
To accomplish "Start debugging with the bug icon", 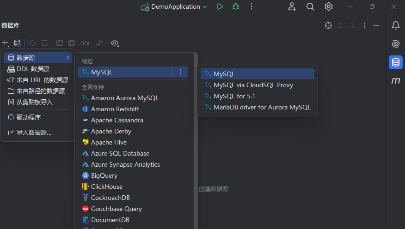I will [236, 6].
